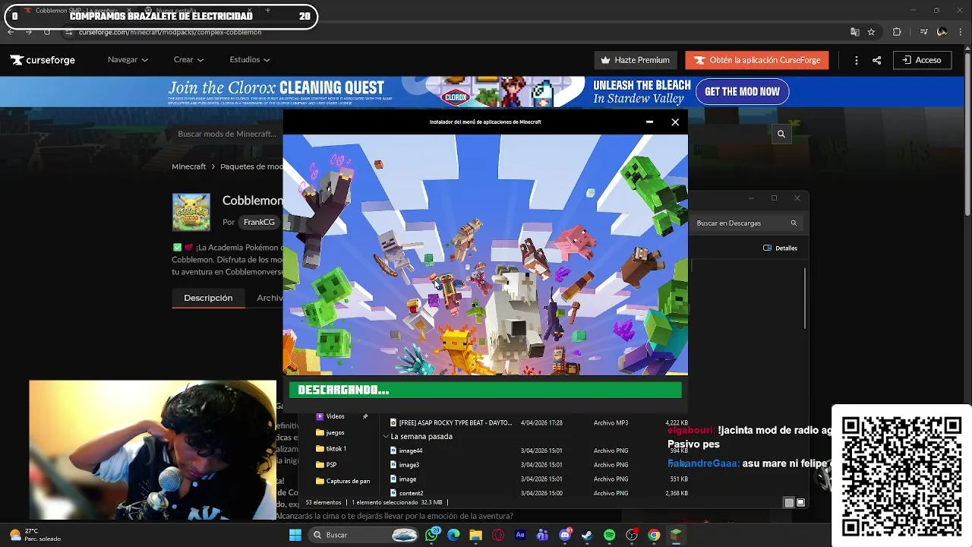
Task: Click the translate page icon in address bar
Action: [x=855, y=32]
